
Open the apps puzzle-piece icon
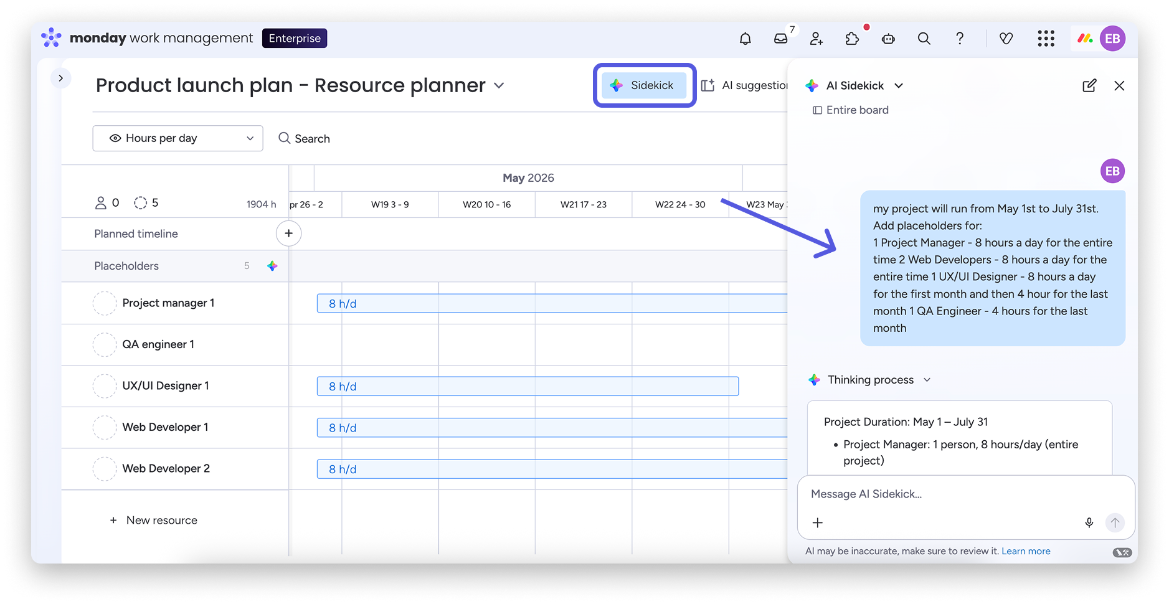point(852,39)
